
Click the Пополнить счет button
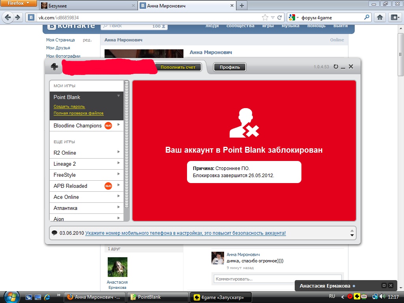(x=178, y=67)
